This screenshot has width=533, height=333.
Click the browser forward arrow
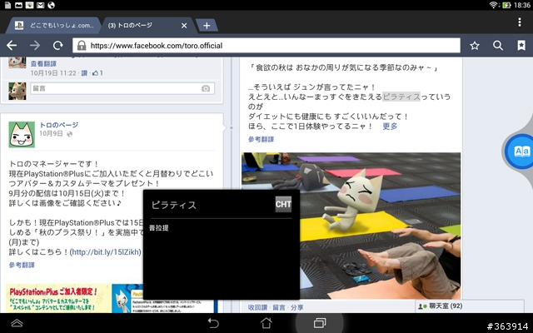pos(35,45)
